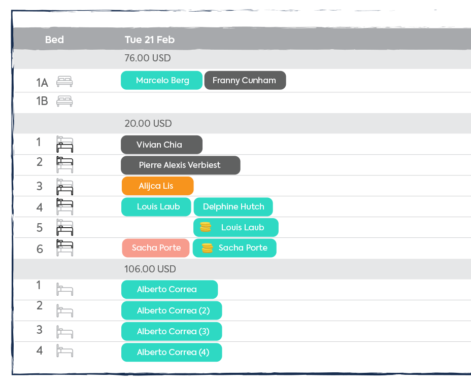Click the 76.00 USD room rate row
Viewport: 471px width, 385px height.
(148, 58)
